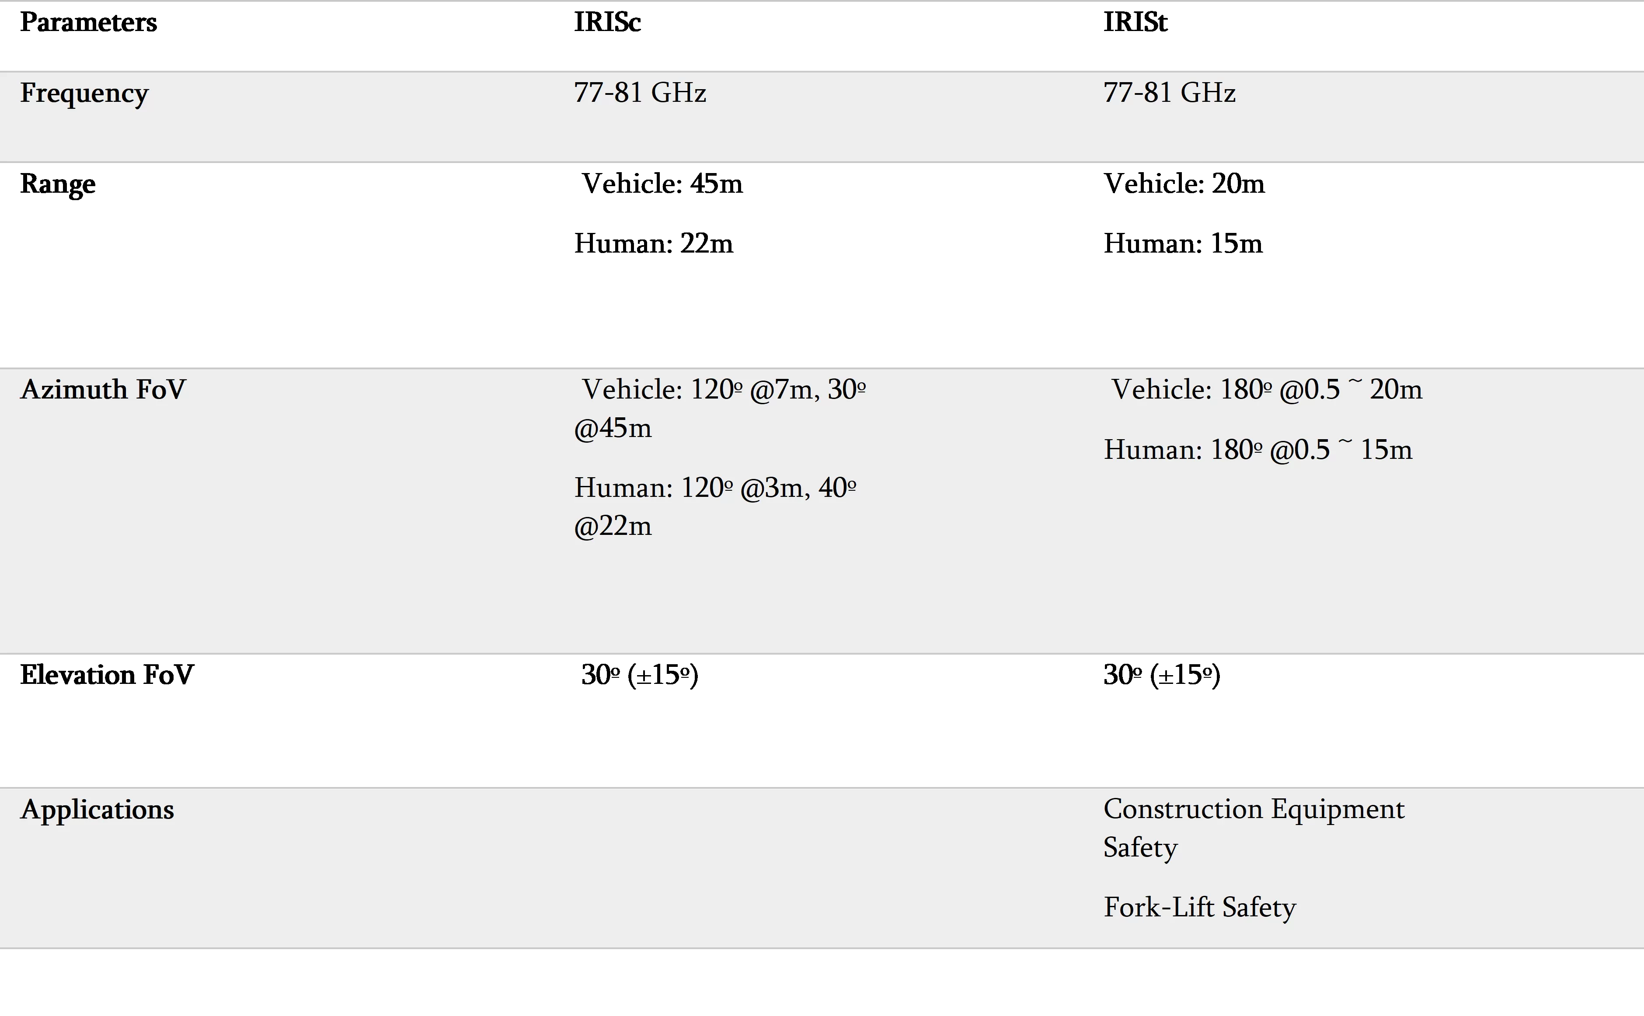
Task: Select the Vehicle 180º @0.5 ~ 20m text
Action: [1266, 390]
